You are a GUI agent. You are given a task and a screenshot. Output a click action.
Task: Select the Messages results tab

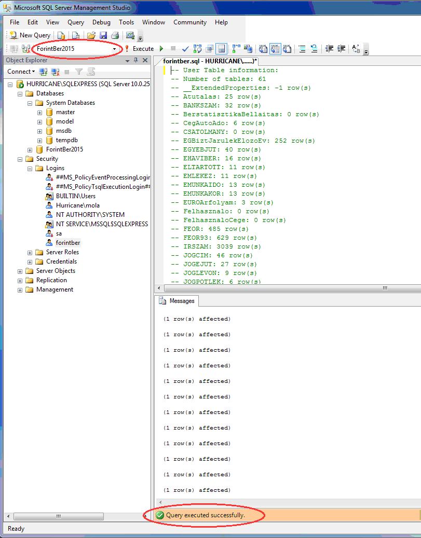177,301
